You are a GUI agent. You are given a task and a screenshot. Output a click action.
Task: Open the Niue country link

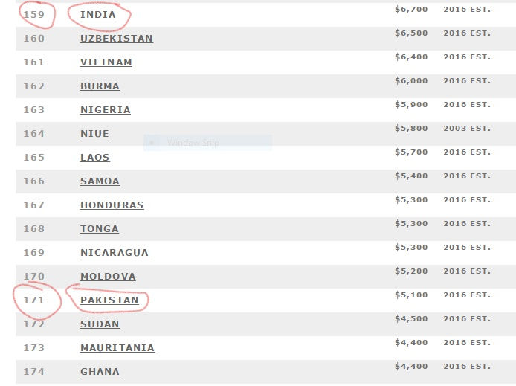pos(94,134)
